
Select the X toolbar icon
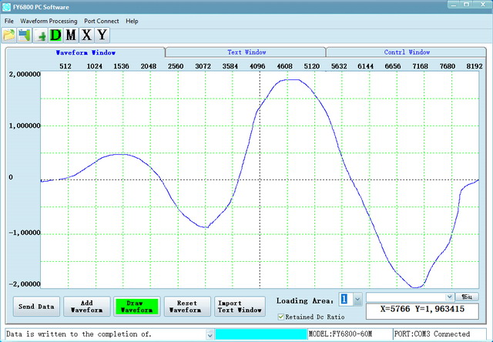(86, 35)
